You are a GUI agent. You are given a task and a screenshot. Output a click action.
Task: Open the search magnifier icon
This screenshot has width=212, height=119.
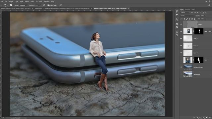pos(209,5)
